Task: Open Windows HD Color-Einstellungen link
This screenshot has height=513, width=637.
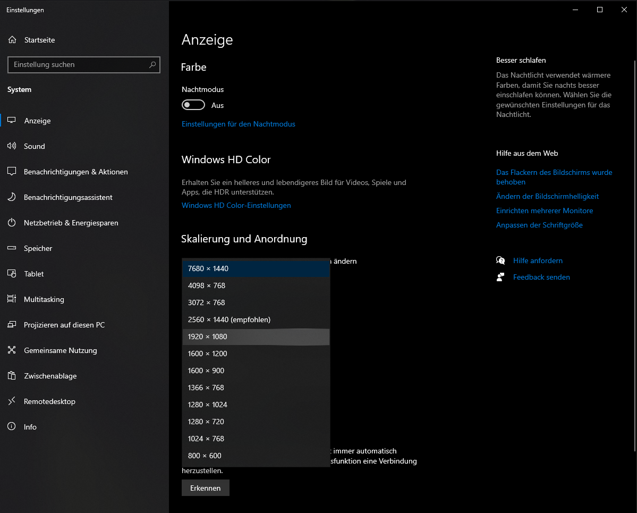Action: 236,205
